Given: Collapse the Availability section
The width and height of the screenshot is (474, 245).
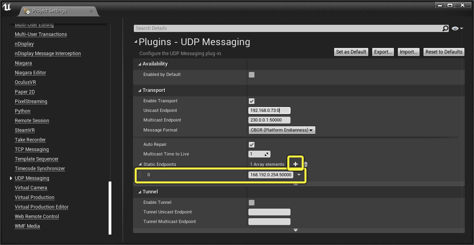Looking at the screenshot, I should 140,64.
